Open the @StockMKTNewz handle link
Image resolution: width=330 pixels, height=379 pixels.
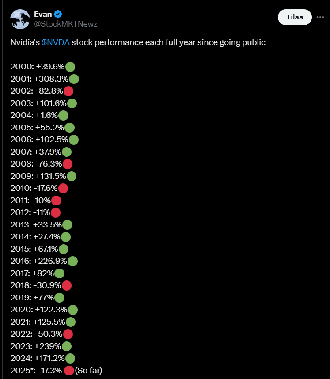[65, 24]
